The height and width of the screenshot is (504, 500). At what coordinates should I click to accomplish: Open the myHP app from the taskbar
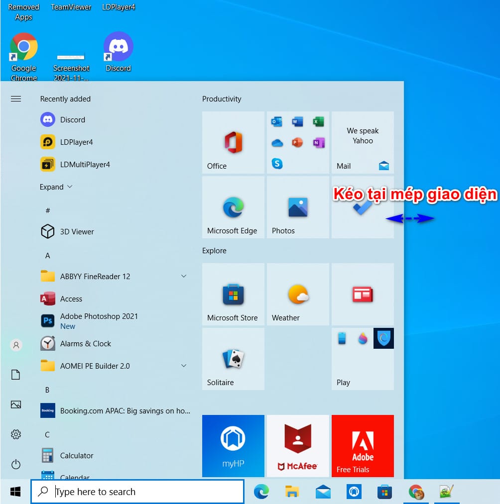(354, 492)
